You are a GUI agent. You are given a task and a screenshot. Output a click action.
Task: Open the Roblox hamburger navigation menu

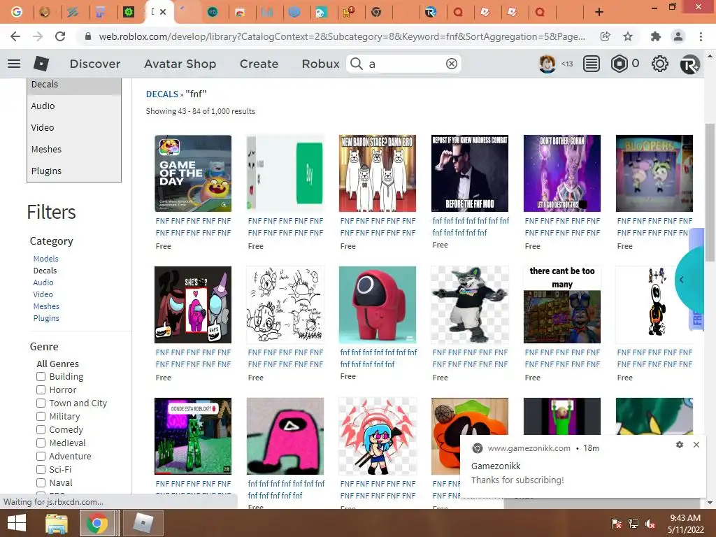coord(14,64)
